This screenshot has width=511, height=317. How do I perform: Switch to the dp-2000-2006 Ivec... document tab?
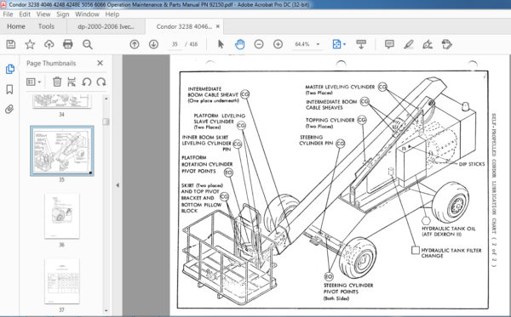click(x=106, y=26)
